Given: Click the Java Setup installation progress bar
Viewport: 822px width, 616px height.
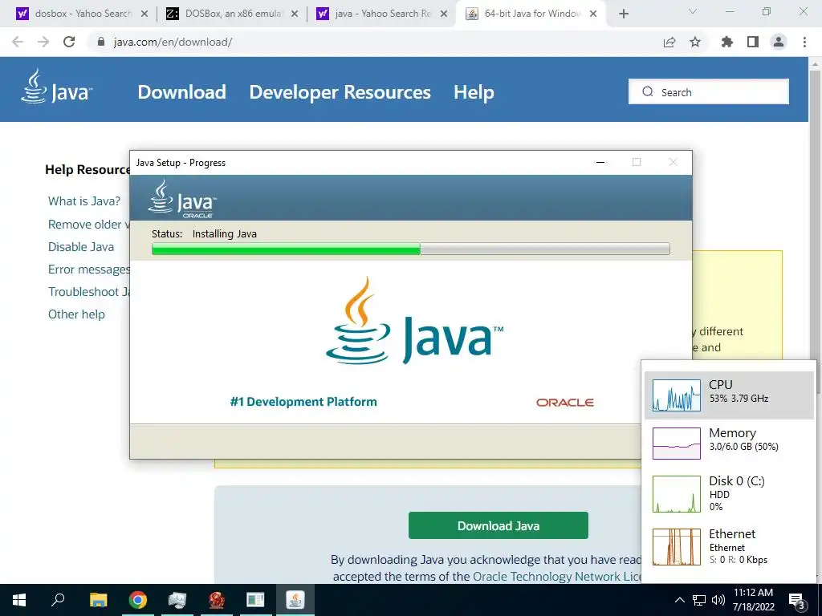Looking at the screenshot, I should pyautogui.click(x=410, y=249).
